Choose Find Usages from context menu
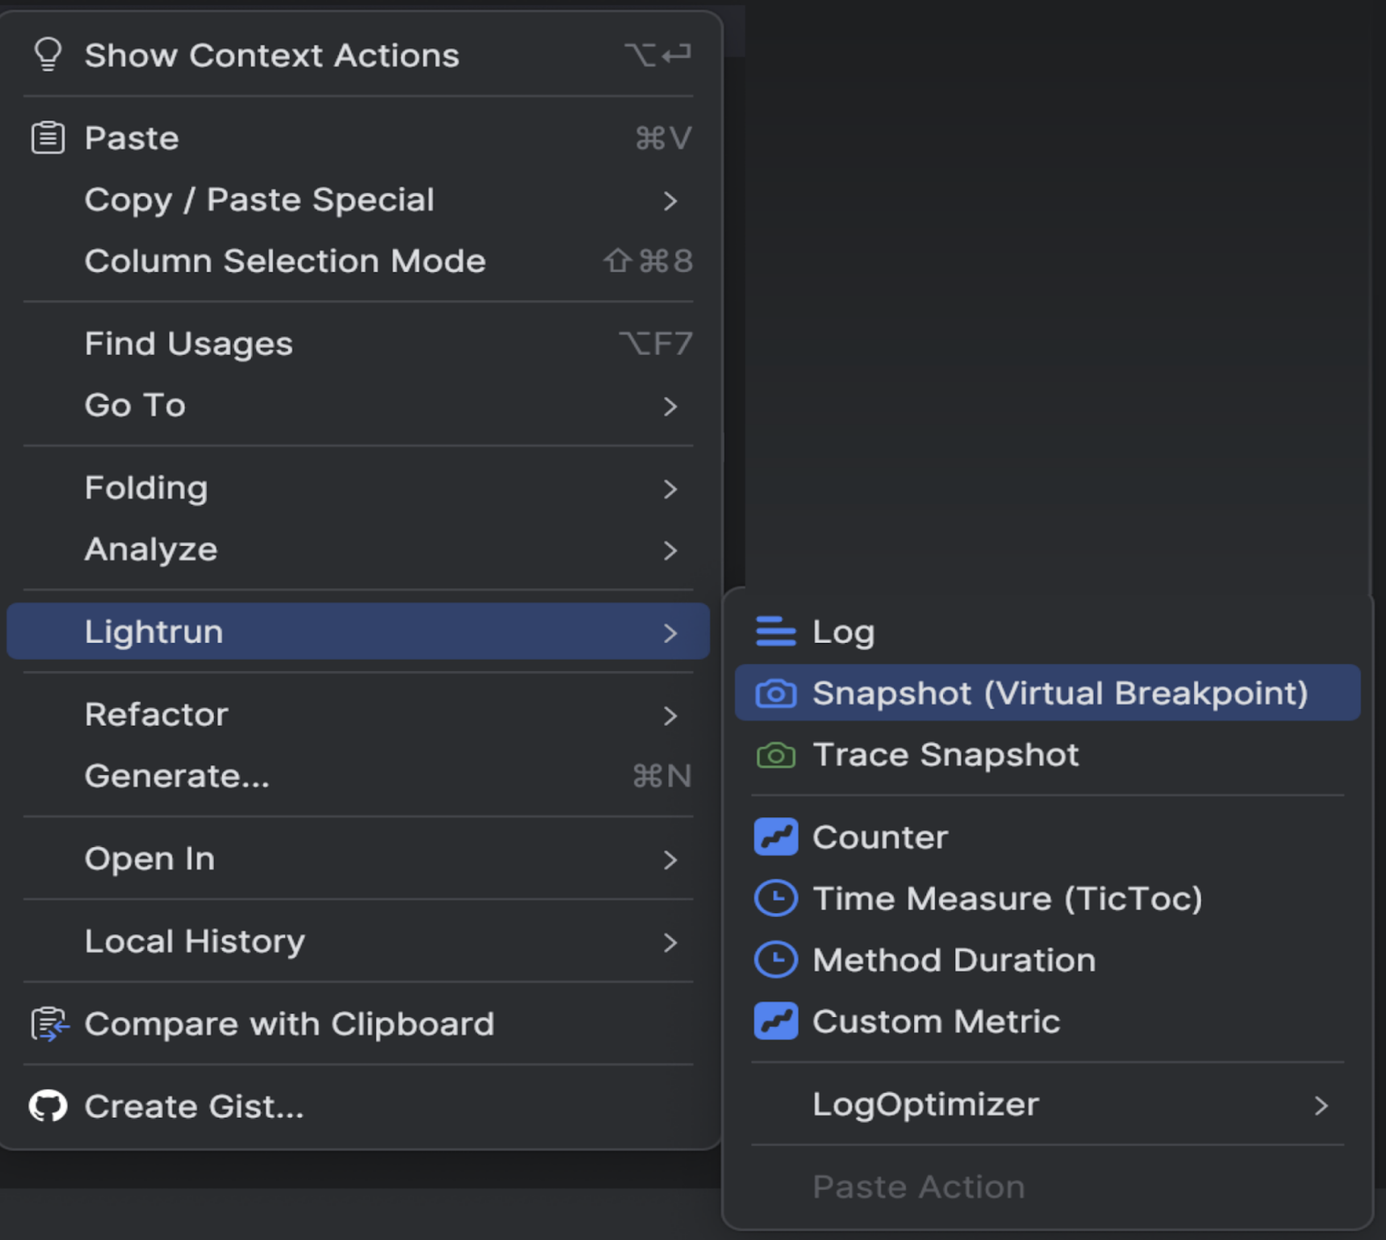The image size is (1386, 1240). (x=188, y=343)
